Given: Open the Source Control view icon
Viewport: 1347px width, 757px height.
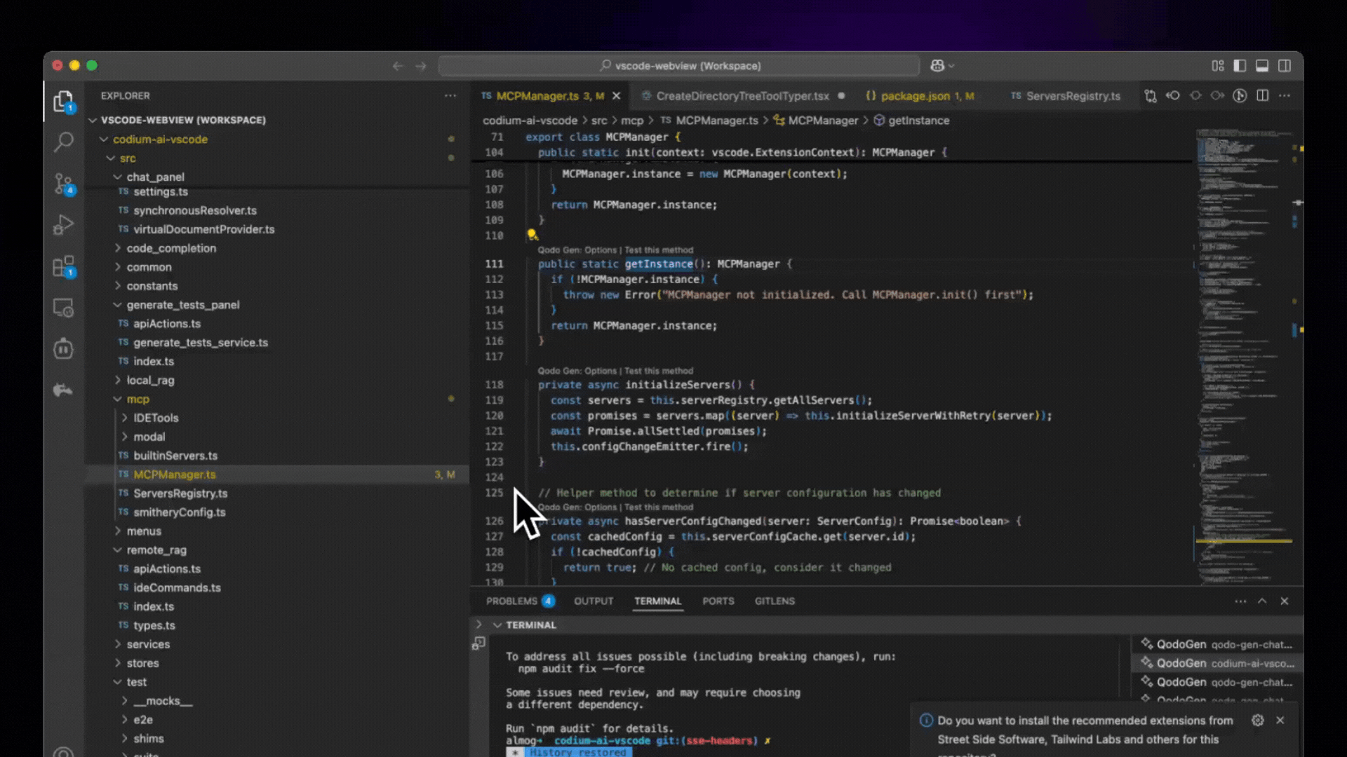Looking at the screenshot, I should coord(64,184).
